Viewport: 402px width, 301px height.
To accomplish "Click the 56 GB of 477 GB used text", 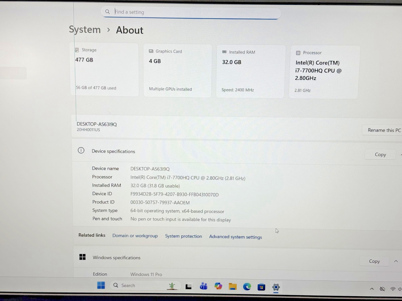I will 96,88.
